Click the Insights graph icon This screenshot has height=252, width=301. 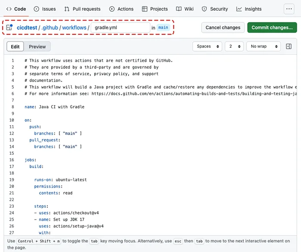(239, 9)
